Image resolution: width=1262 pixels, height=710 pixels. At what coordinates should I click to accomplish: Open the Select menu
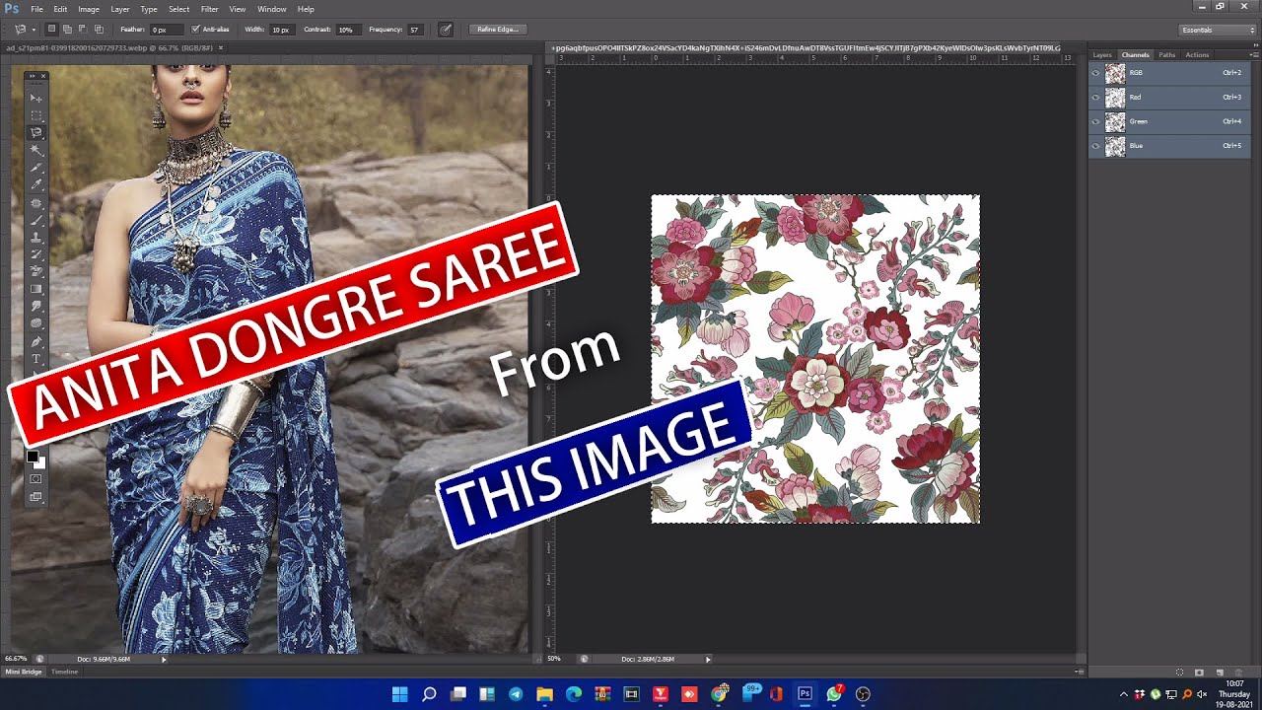pos(178,9)
